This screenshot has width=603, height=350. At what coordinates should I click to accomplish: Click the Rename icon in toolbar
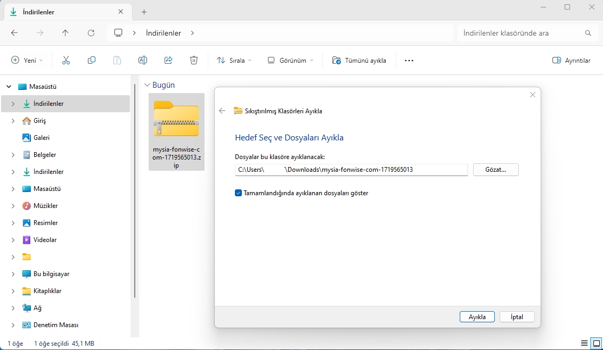coord(143,60)
